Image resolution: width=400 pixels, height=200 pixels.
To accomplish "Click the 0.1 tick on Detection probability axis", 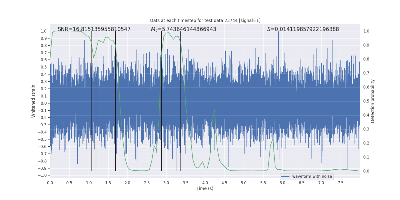I will click(x=366, y=157).
